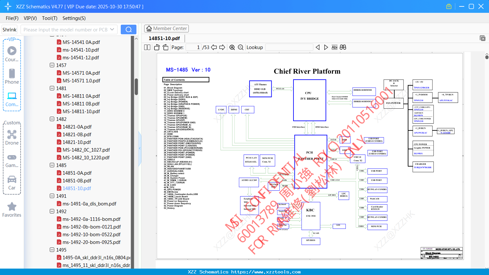Click the PDF icon beside 14851-0A.pdf
489x275 pixels.
(x=59, y=173)
